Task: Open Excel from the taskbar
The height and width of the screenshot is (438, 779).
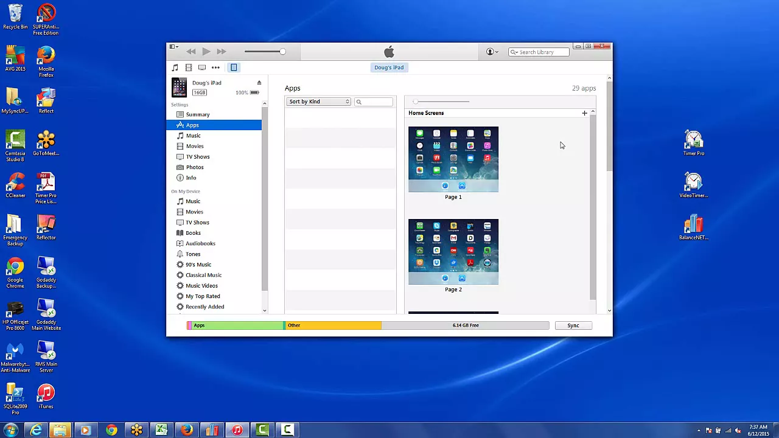Action: click(162, 430)
